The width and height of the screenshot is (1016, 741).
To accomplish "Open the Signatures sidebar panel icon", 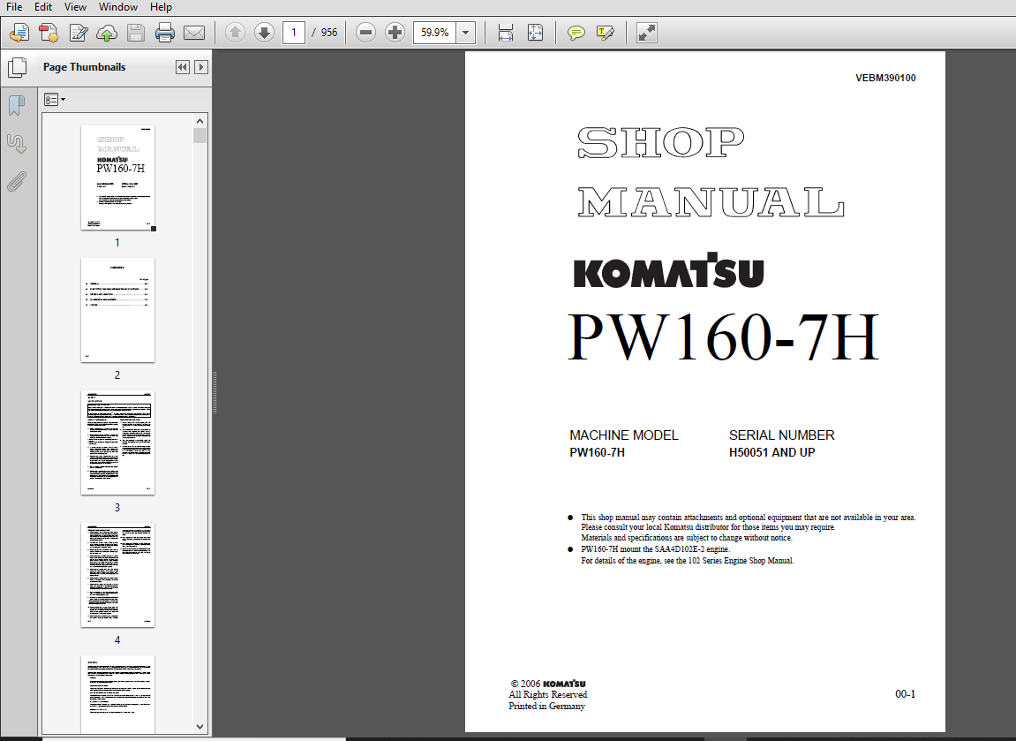I will (17, 144).
